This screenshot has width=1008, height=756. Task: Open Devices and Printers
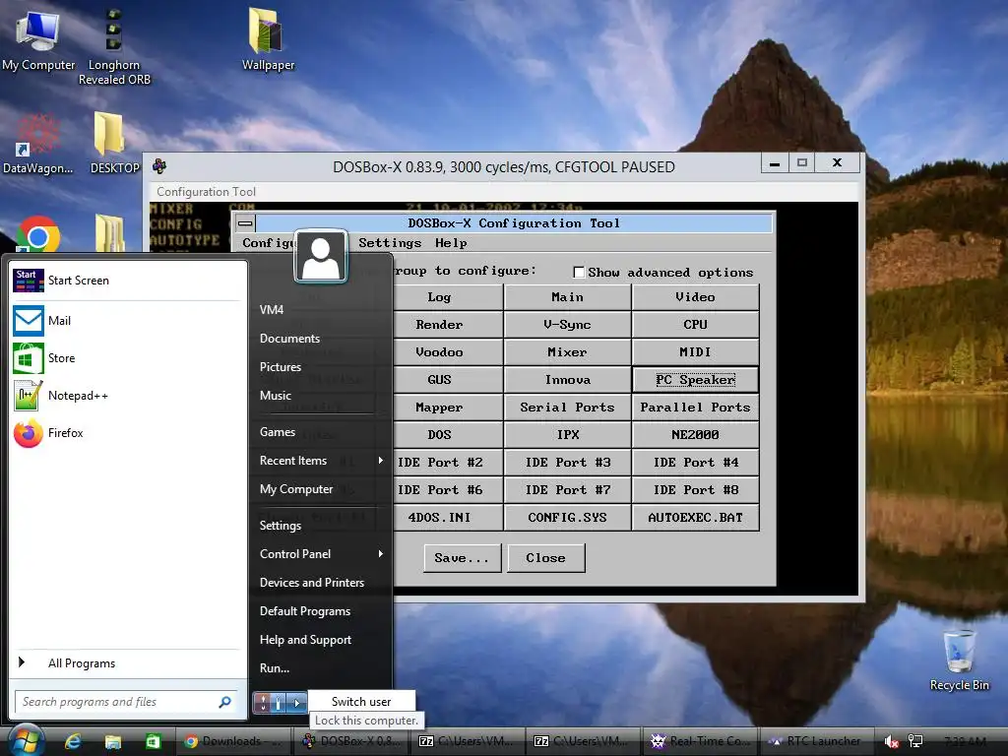[312, 583]
